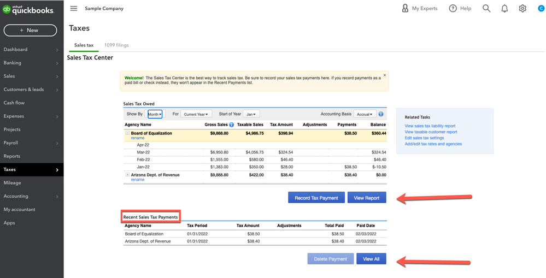Open the user profile avatar
The height and width of the screenshot is (278, 546).
(542, 8)
